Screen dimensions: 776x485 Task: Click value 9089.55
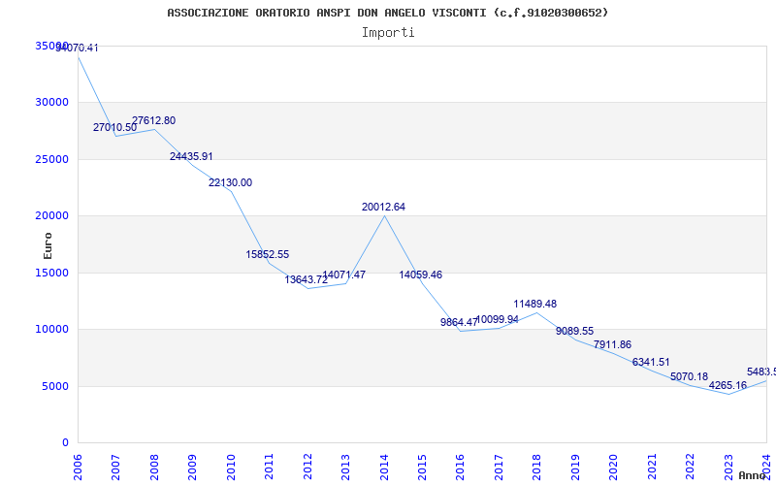point(574,331)
